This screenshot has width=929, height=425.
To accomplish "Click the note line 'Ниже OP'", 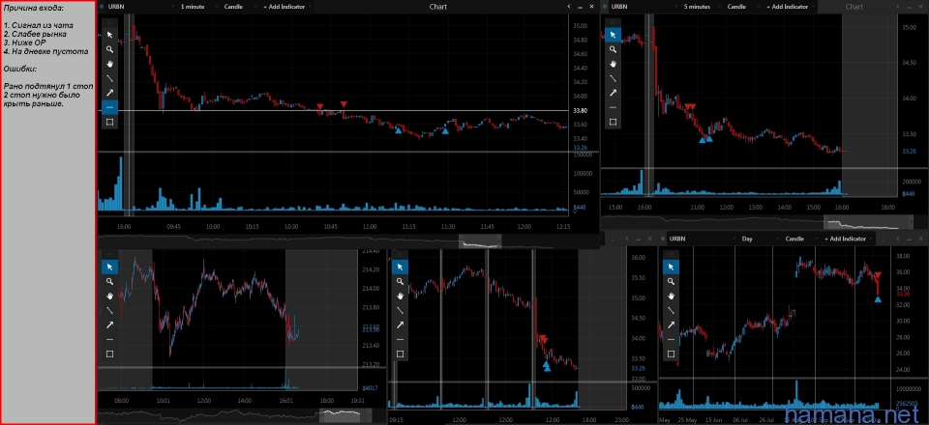I will (24, 42).
